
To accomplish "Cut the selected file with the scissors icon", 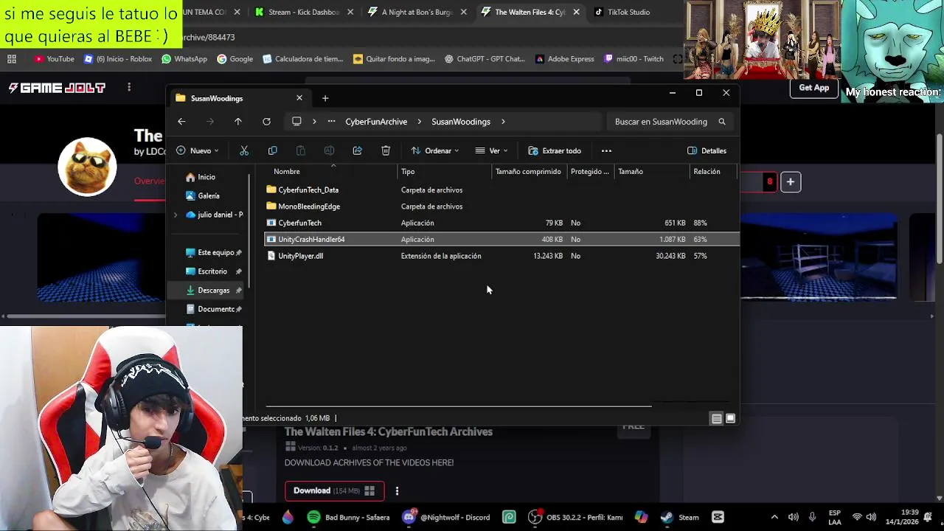I will (244, 150).
